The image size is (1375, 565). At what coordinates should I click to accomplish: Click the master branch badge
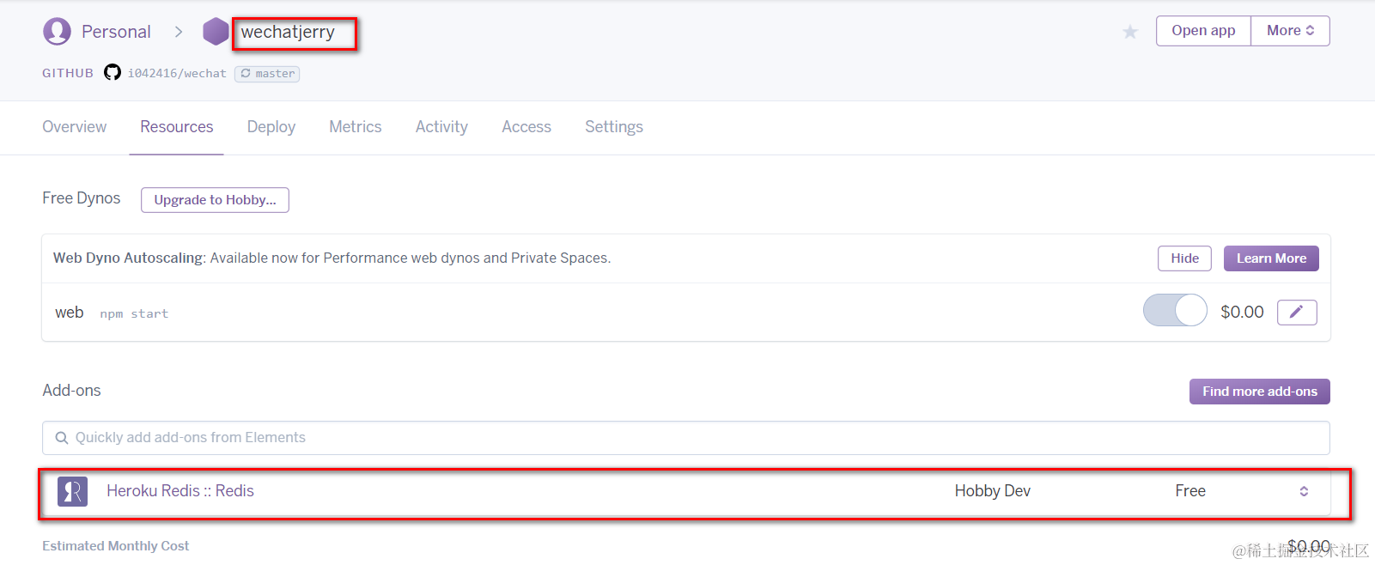(267, 74)
